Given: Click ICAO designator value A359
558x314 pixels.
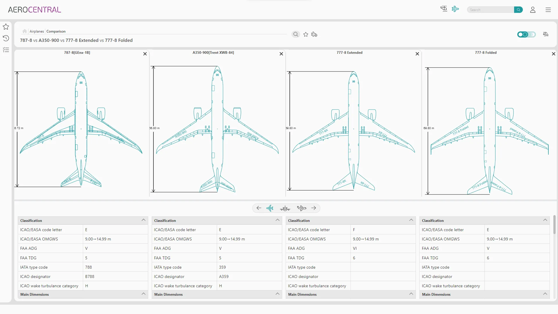Looking at the screenshot, I should click(x=223, y=276).
